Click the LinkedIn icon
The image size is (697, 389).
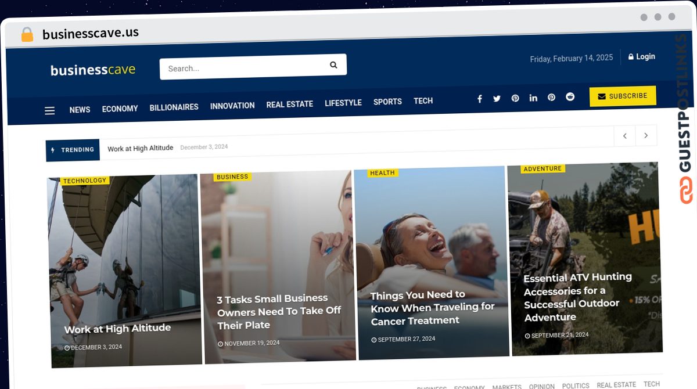pyautogui.click(x=533, y=98)
